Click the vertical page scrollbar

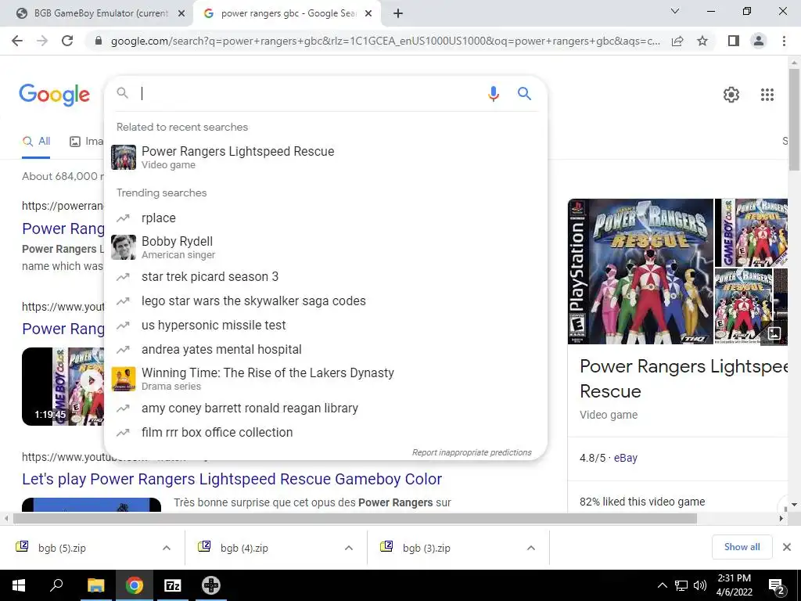[794, 119]
